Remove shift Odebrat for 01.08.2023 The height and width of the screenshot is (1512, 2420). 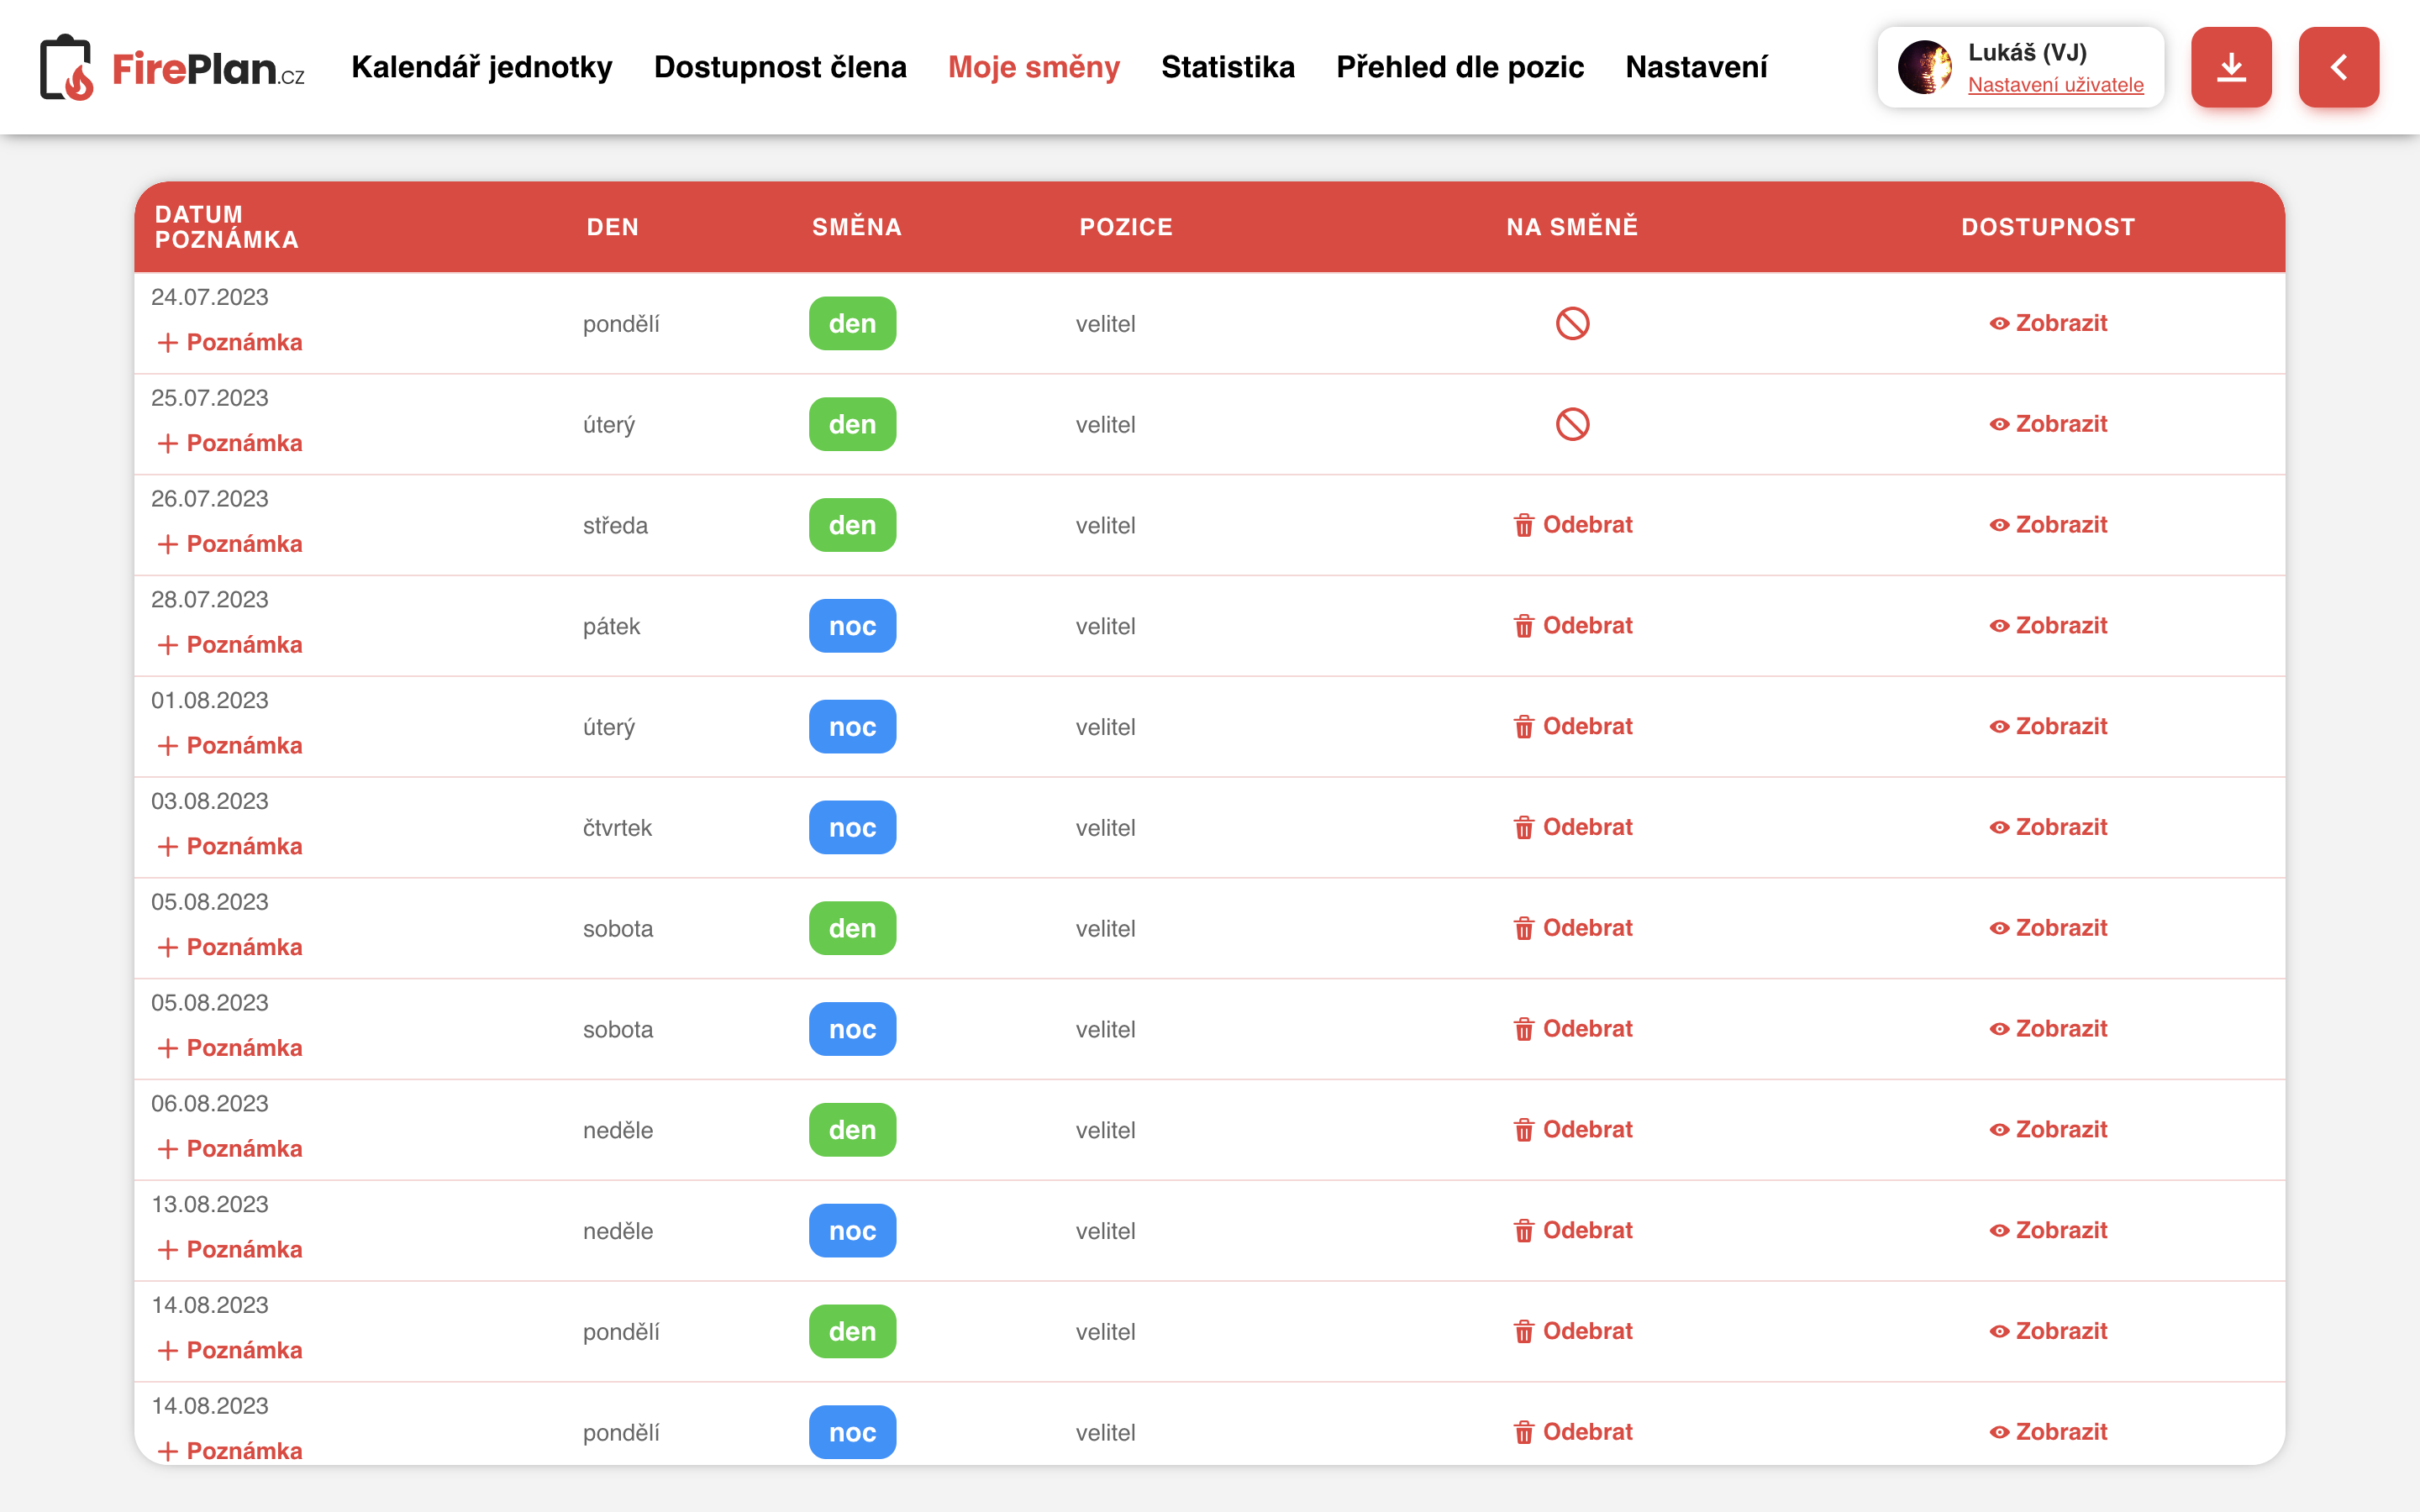(1572, 727)
